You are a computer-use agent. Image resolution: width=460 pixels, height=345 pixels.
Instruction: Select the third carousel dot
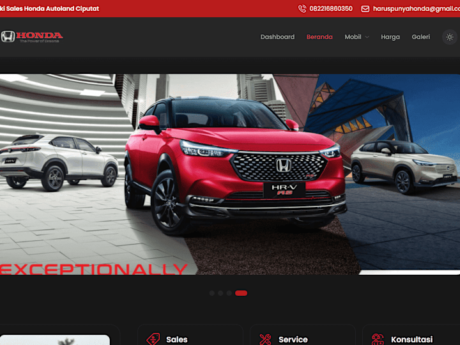click(x=229, y=293)
